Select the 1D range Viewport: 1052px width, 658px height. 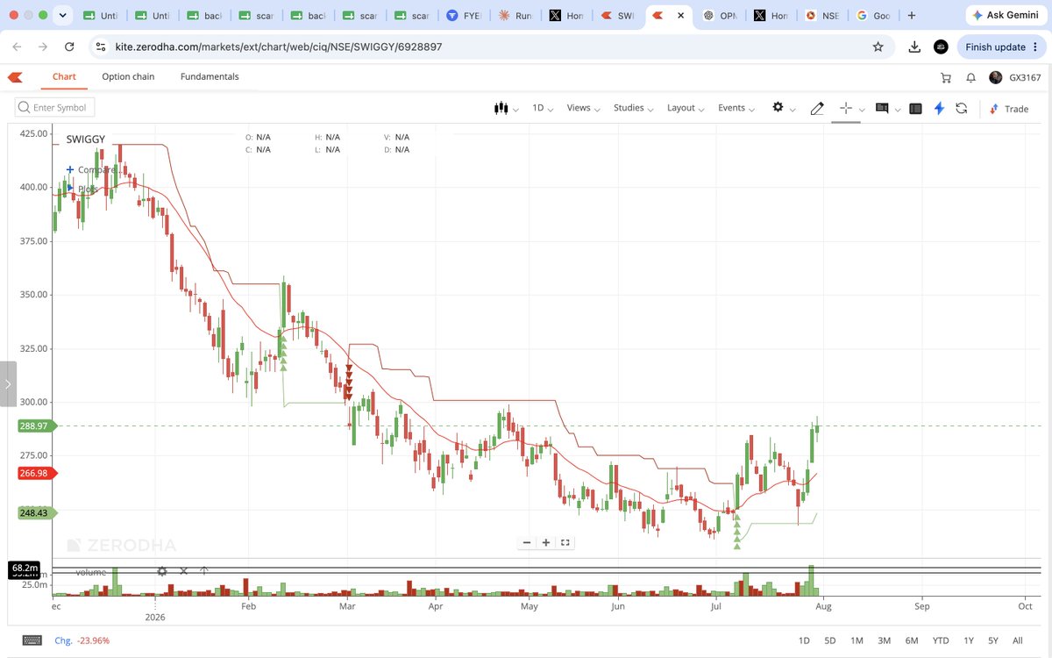[x=804, y=640]
